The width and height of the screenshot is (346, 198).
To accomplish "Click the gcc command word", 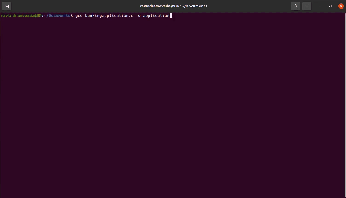I will click(79, 16).
